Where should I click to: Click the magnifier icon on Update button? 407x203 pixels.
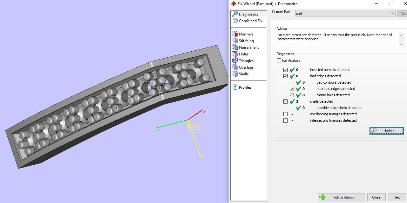(374, 130)
